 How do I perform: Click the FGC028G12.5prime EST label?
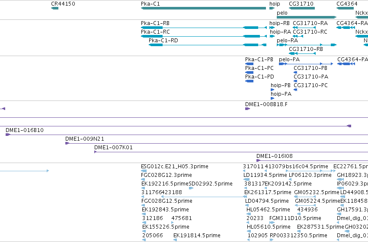coord(166,201)
